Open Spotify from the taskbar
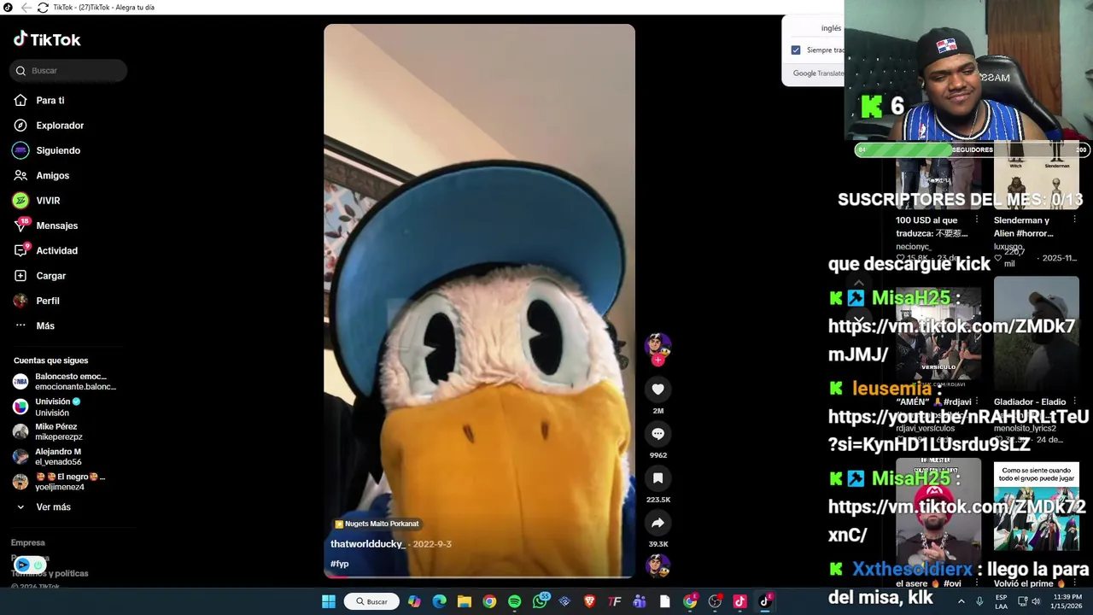The image size is (1093, 615). 514,601
